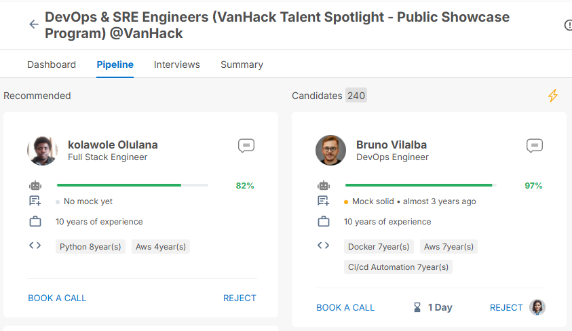Reject candidate Bruno Vilalba
This screenshot has height=331, width=572.
506,307
